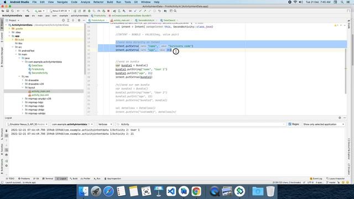Open the Layout Inspector tool window
354x199 pixels.
click(336, 179)
